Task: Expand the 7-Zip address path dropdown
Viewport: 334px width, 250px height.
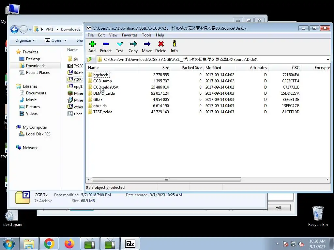Action: 328,60
